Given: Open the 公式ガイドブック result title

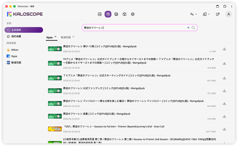Looking at the screenshot, I should coord(139,61).
